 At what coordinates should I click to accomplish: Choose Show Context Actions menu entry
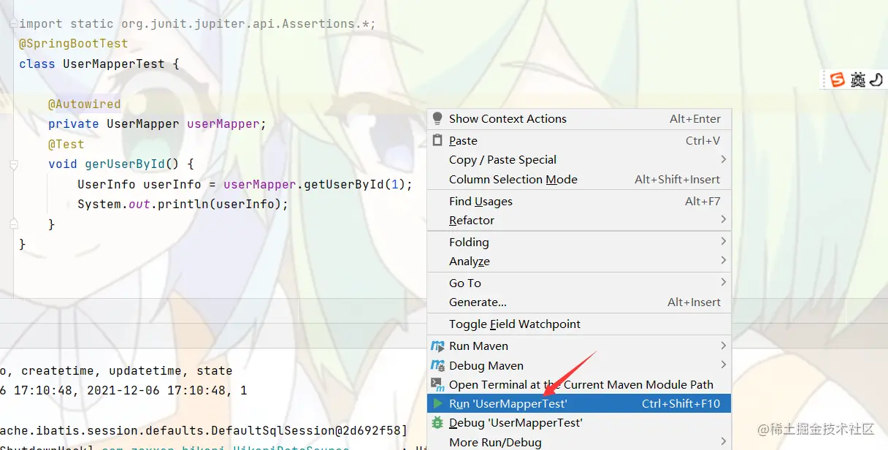tap(579, 118)
